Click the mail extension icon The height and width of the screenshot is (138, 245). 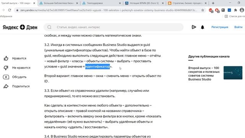tap(223, 10)
